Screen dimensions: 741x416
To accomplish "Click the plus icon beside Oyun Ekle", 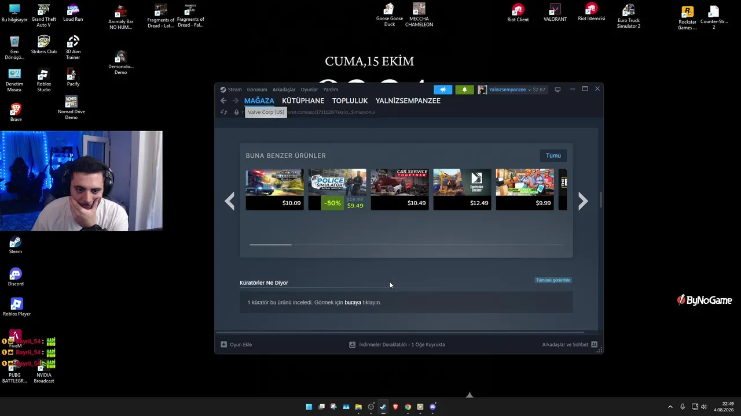I will coord(224,344).
